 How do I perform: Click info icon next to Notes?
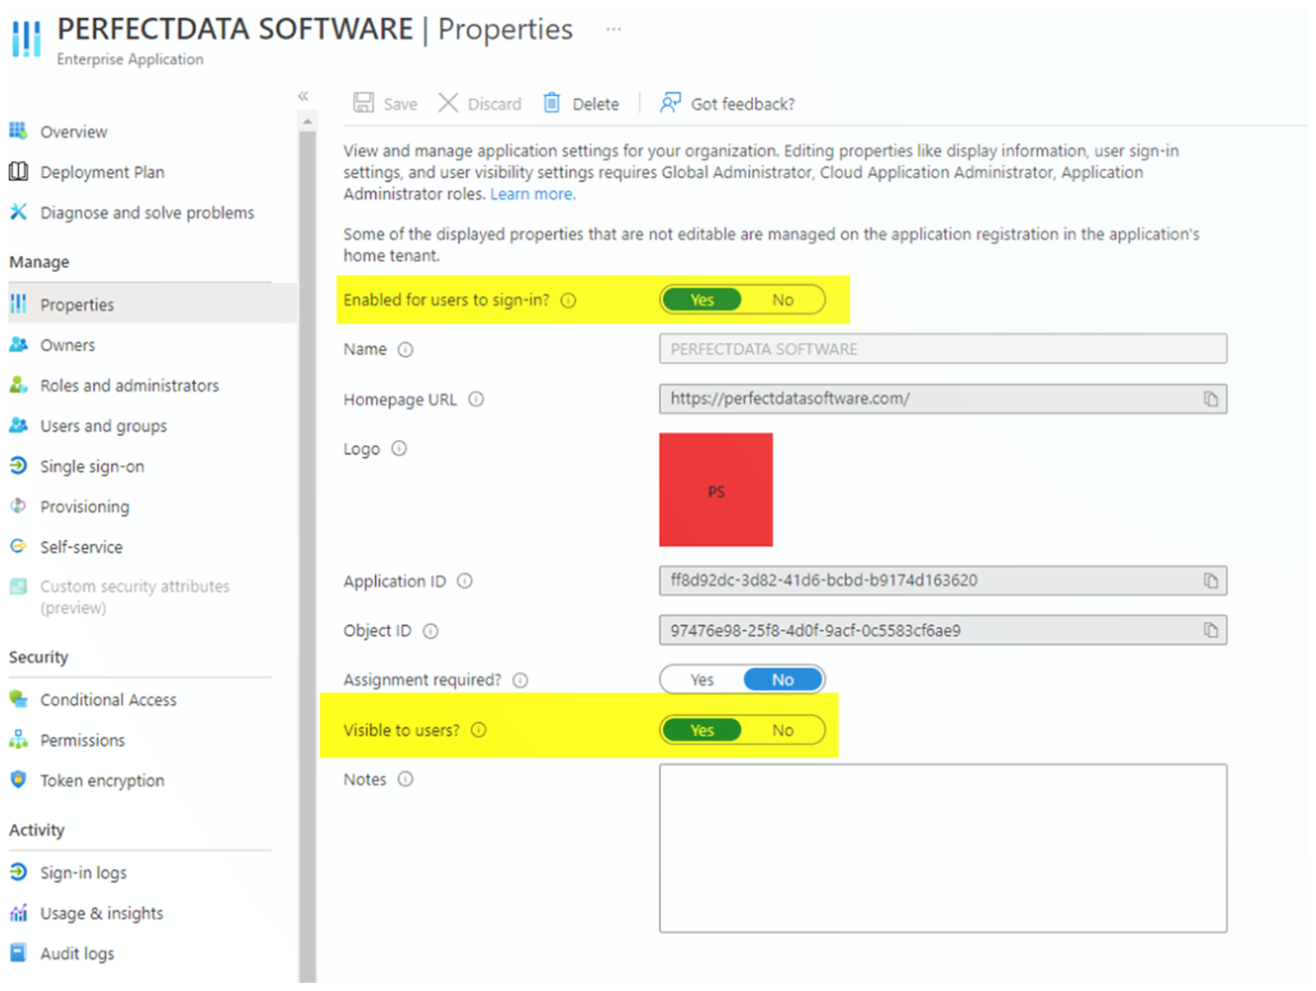point(405,779)
